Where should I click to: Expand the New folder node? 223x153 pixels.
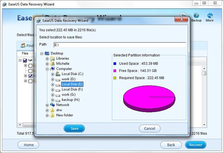47,115
